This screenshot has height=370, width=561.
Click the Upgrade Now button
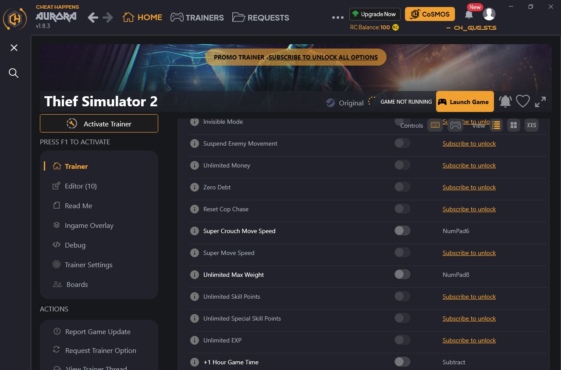(x=375, y=14)
